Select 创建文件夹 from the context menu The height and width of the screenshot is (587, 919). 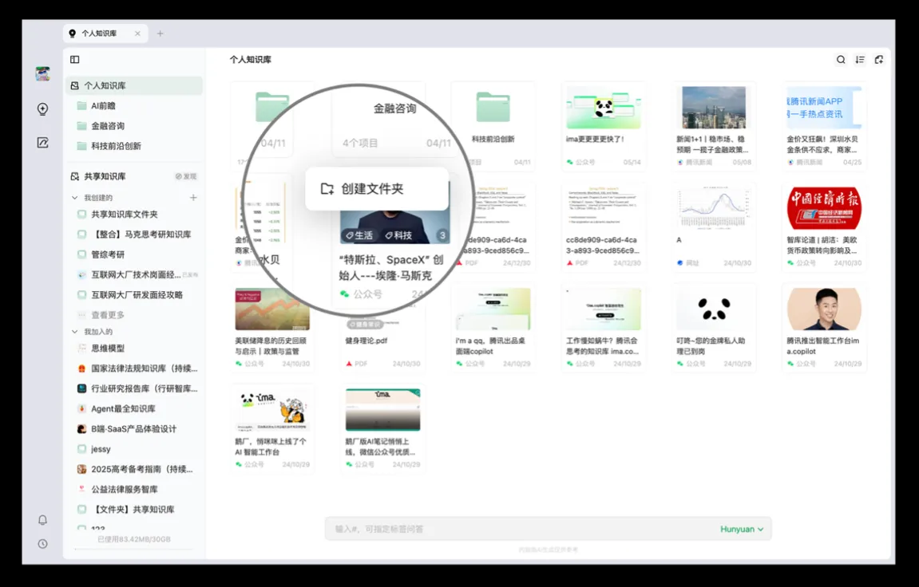point(372,189)
